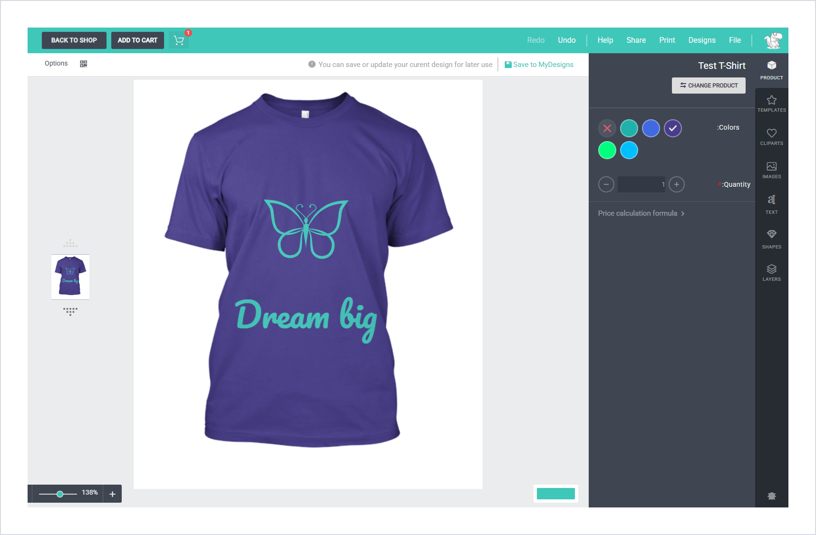Select the royal blue color swatch
This screenshot has width=816, height=535.
[651, 128]
